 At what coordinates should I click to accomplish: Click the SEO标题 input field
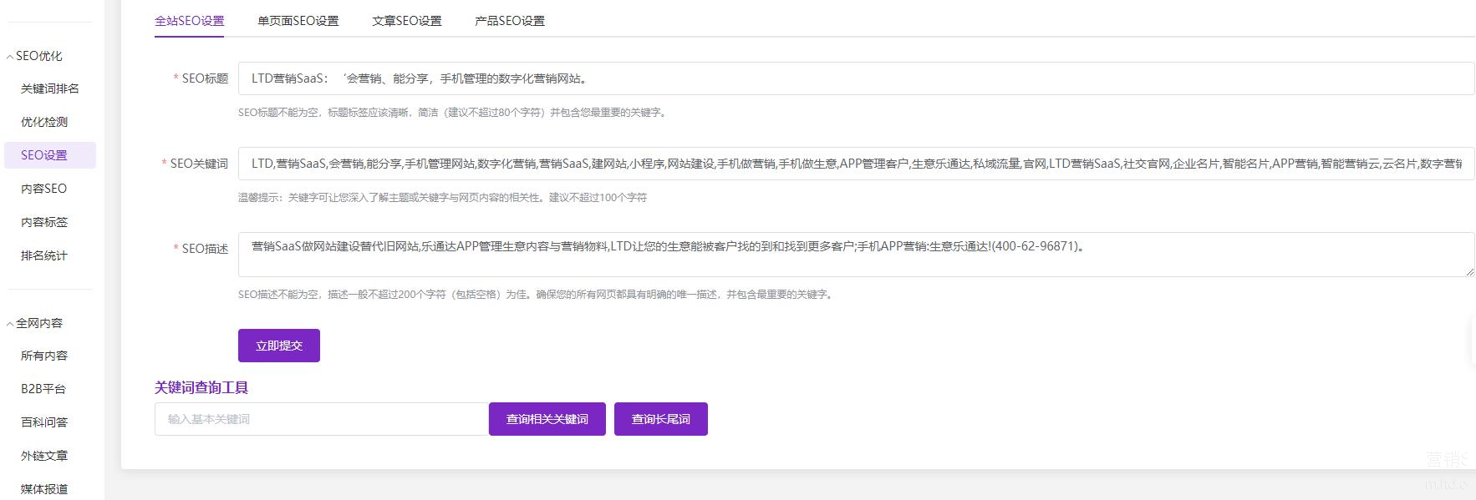coord(856,78)
